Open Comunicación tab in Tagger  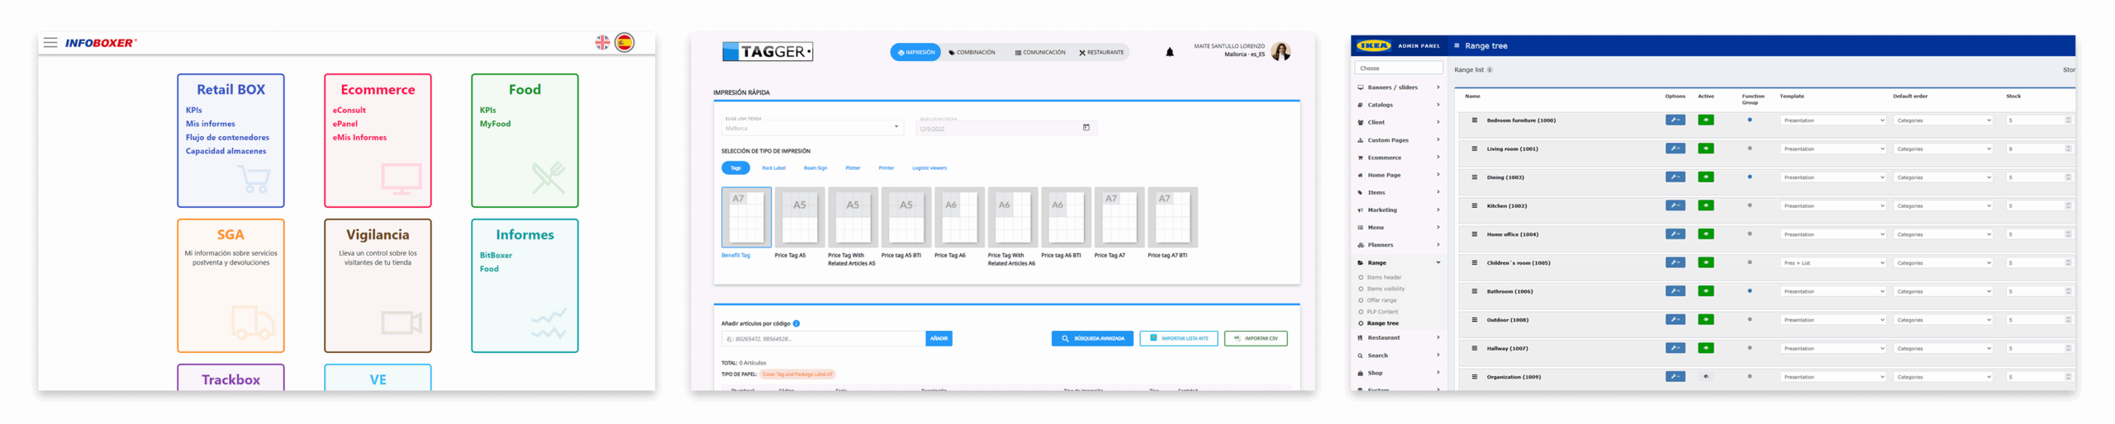point(1040,52)
